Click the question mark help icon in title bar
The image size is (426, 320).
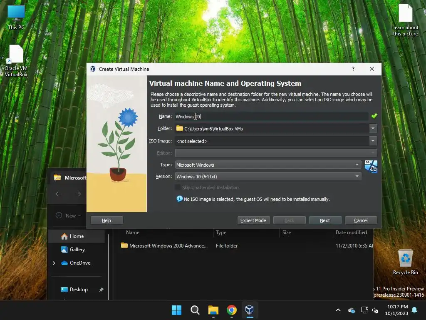tap(353, 69)
